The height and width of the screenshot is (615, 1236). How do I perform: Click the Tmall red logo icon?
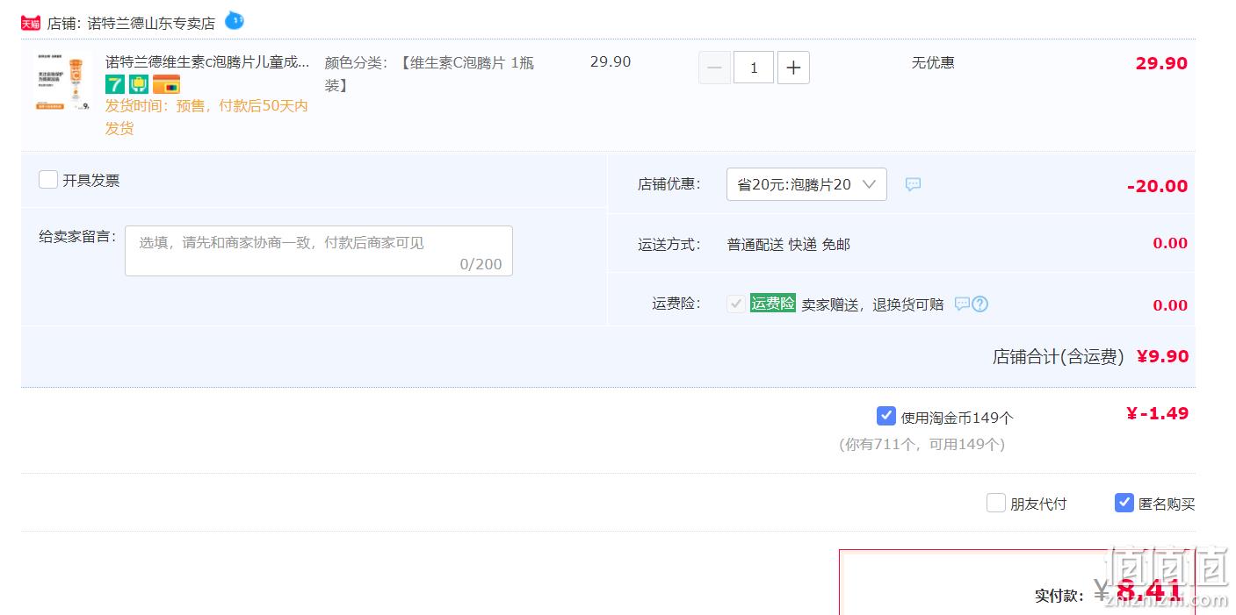click(x=31, y=24)
